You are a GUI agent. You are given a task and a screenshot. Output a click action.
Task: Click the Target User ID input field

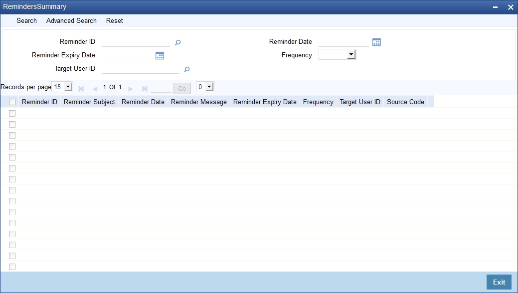click(141, 69)
